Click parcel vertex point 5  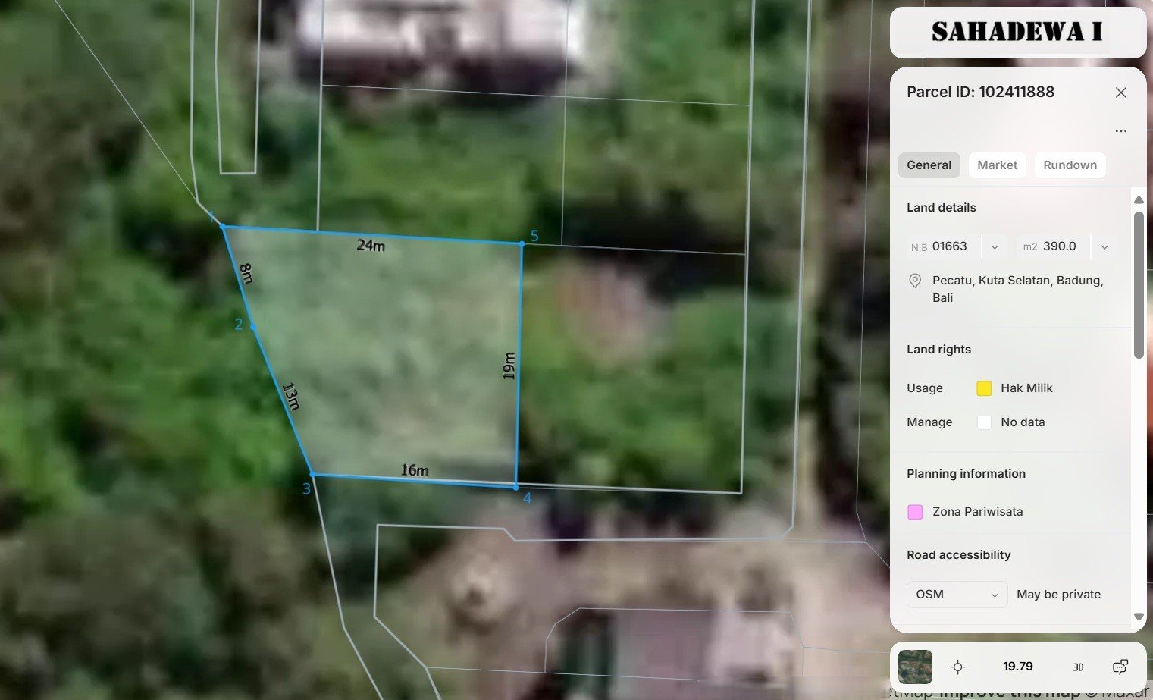[522, 244]
